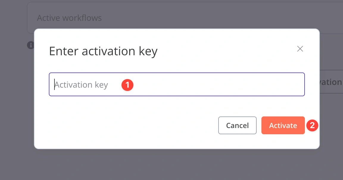
Task: Click the partially hidden button right of dialog
Action: pos(331,82)
